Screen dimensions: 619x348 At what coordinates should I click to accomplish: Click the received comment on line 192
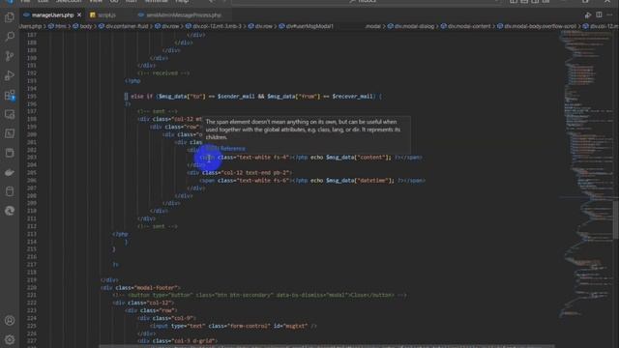click(x=163, y=73)
